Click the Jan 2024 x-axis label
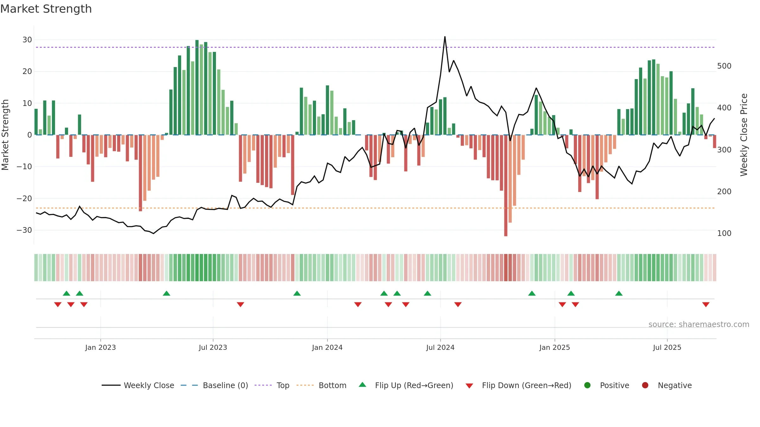 point(327,347)
